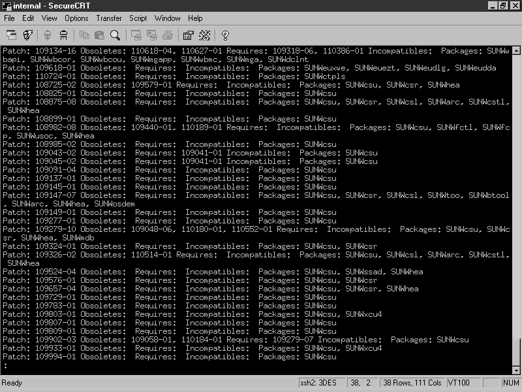This screenshot has height=392, width=522.
Task: Click the Disconnect session icon
Action: click(63, 35)
